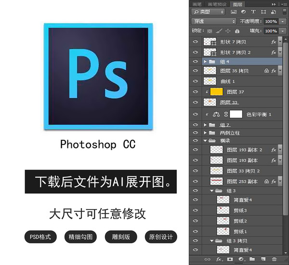Click fx icon on 形状 7 拷贝 2 layer

tap(274, 53)
